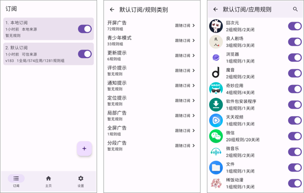Open the 设置 tab
The width and height of the screenshot is (304, 193).
(81, 181)
